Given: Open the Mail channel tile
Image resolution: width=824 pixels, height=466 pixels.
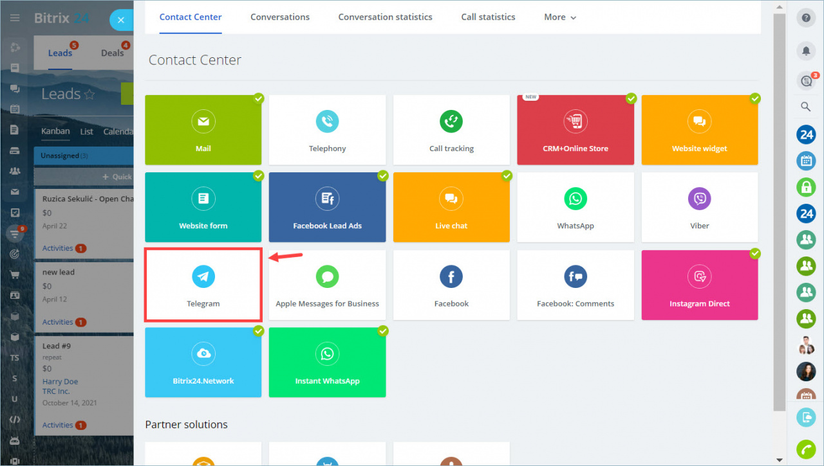Looking at the screenshot, I should point(203,130).
